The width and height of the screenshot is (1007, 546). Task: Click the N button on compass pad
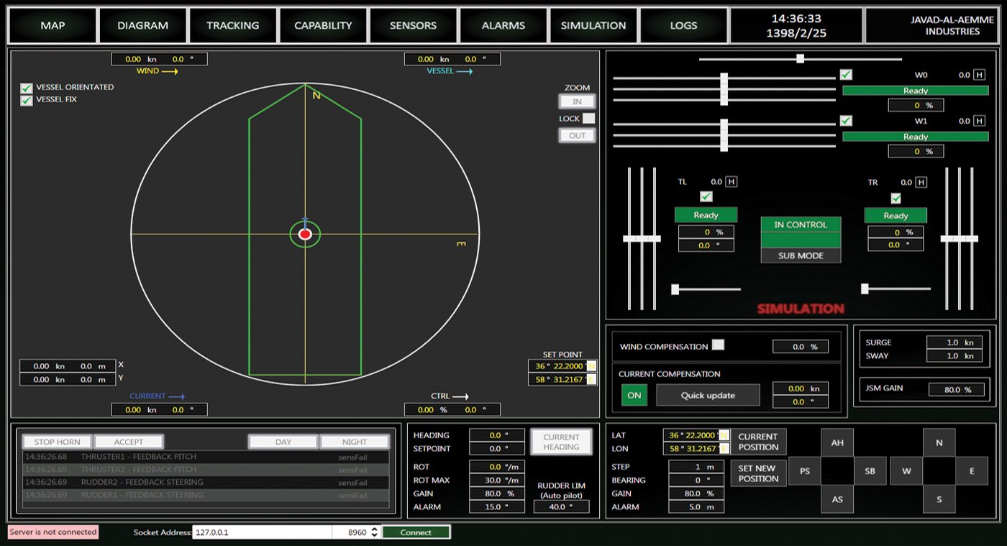939,442
